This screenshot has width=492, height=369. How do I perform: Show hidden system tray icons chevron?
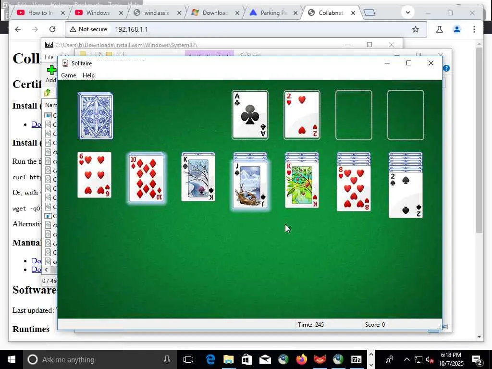(406, 359)
